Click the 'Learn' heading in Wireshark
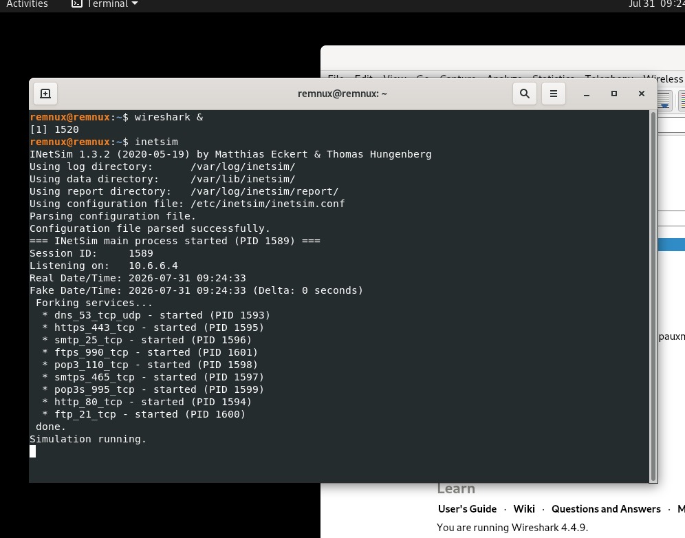The image size is (685, 538). pyautogui.click(x=456, y=488)
